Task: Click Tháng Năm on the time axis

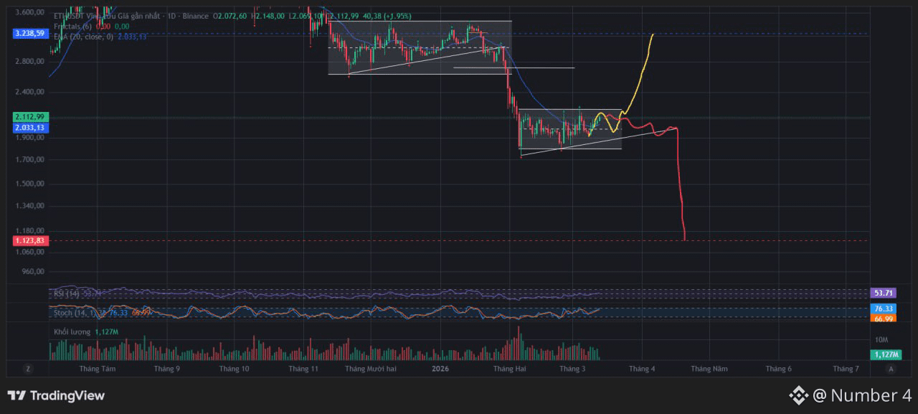Action: pos(709,369)
